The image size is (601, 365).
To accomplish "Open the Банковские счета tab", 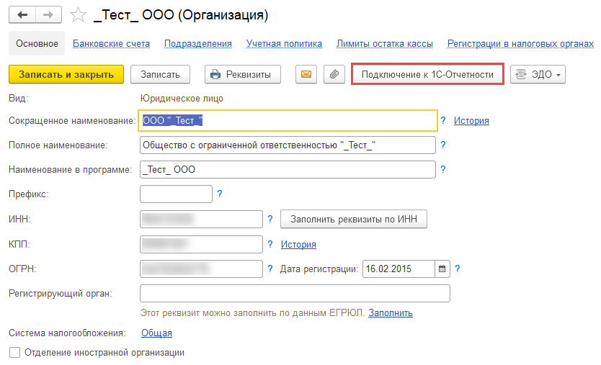I will 111,44.
